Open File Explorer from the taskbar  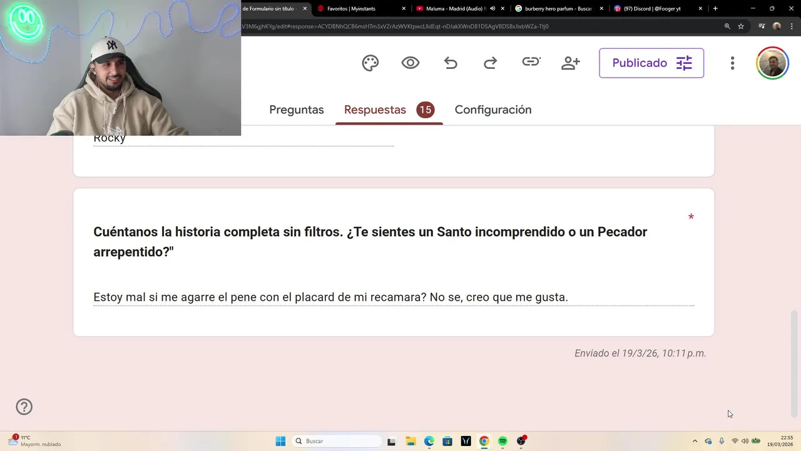click(x=411, y=442)
